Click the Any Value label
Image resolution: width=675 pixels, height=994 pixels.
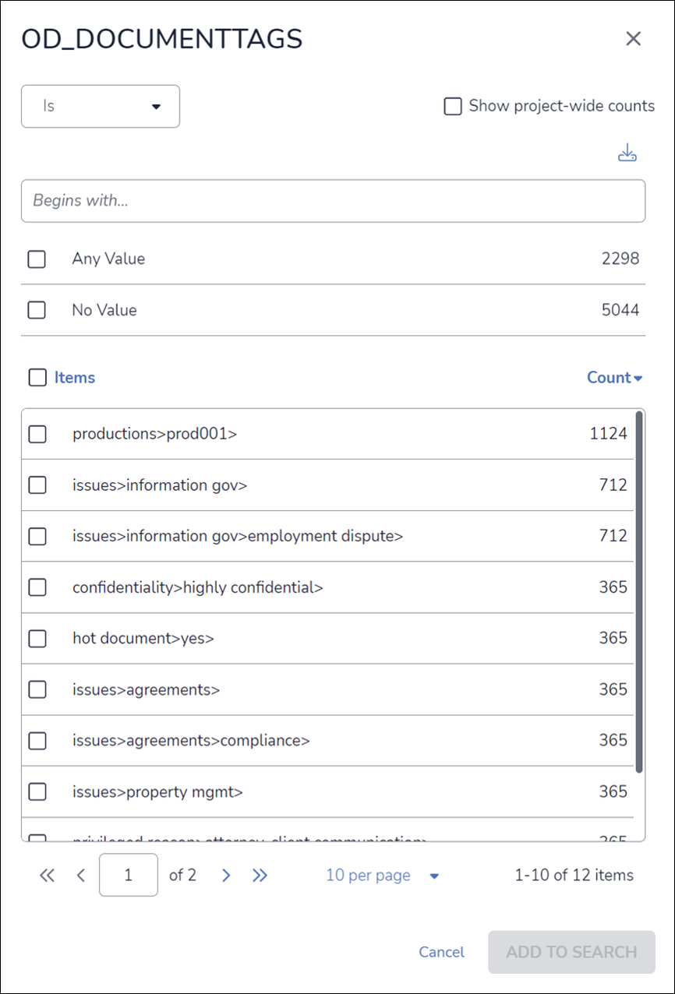108,259
